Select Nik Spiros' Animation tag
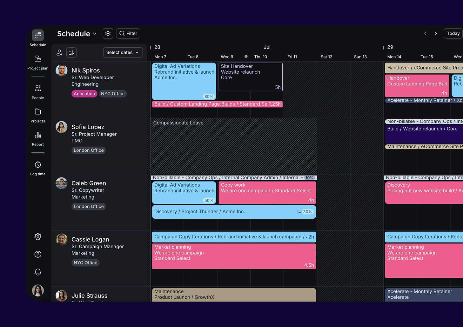The height and width of the screenshot is (327, 463). [84, 94]
